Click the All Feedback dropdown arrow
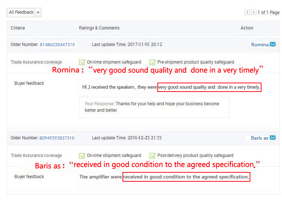282x209 pixels. click(38, 13)
